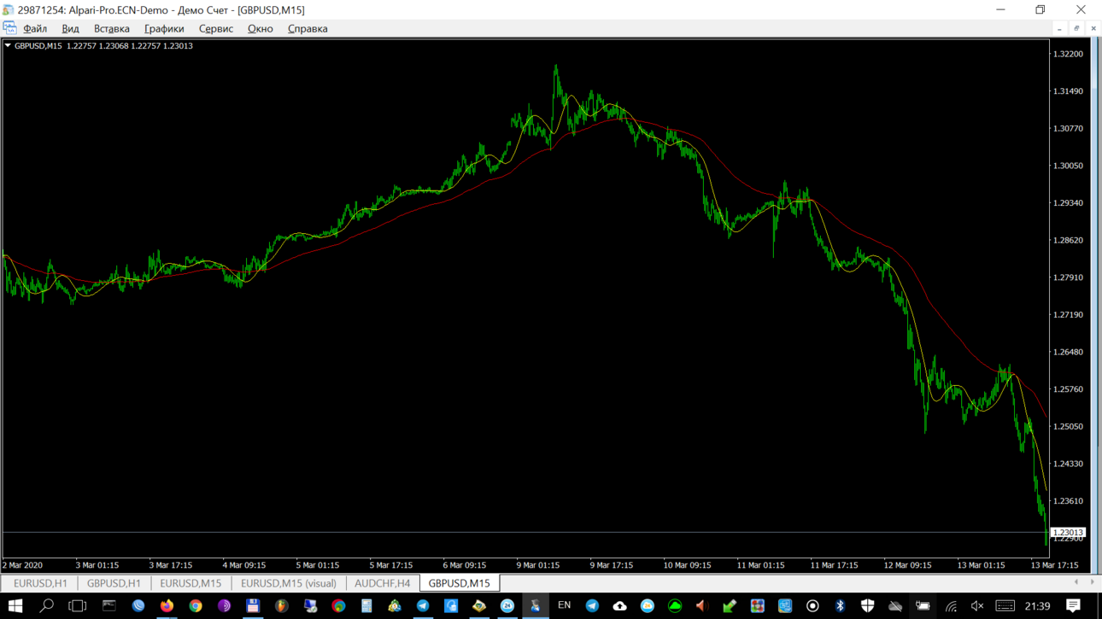
Task: Open the left Telegram icon in the taskbar
Action: (x=423, y=606)
